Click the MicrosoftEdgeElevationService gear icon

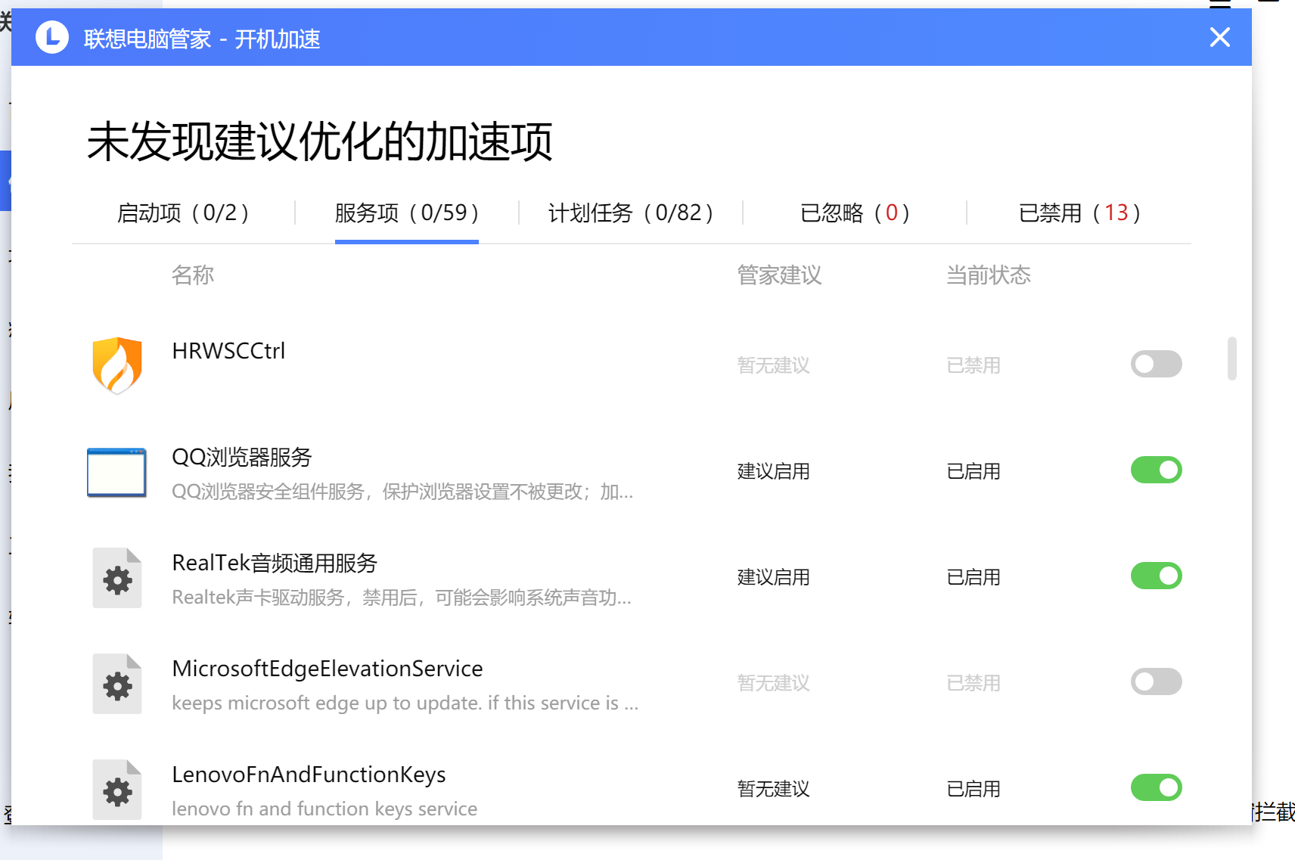point(117,684)
